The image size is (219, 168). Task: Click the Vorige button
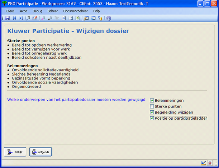15,152
